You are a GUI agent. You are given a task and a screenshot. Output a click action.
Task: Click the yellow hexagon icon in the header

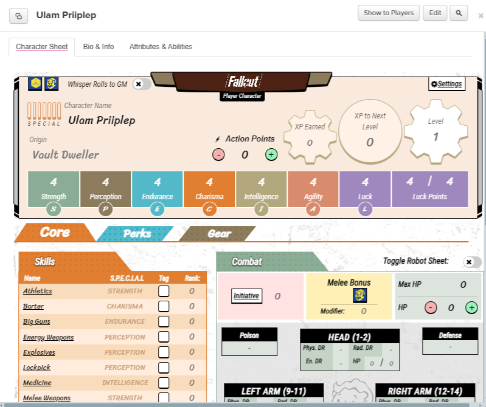36,84
